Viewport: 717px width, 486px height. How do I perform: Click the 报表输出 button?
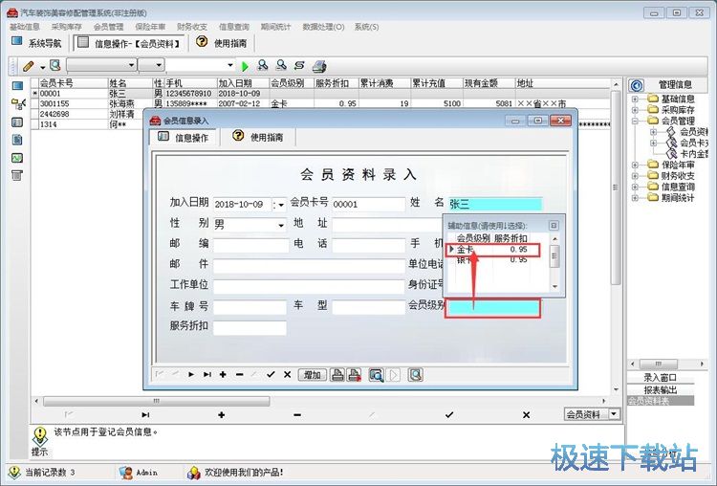pos(660,390)
